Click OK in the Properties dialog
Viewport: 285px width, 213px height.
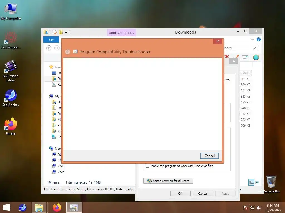coord(180,194)
